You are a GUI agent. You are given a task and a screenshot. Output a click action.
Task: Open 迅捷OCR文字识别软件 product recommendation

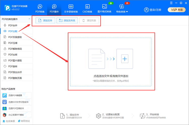pyautogui.click(x=16, y=102)
